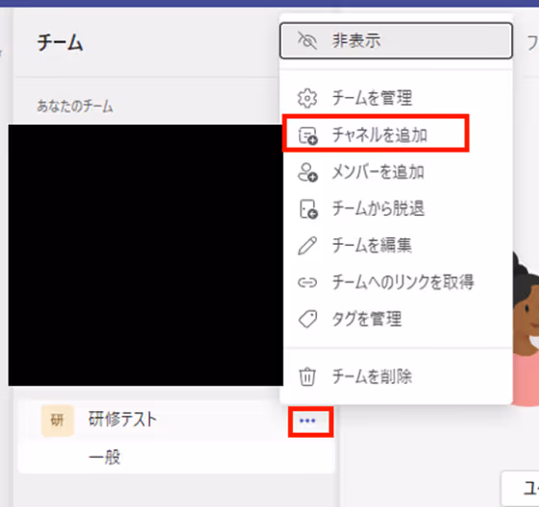This screenshot has width=539, height=507.
Task: Choose チームから脱退 menu entry
Action: point(396,208)
